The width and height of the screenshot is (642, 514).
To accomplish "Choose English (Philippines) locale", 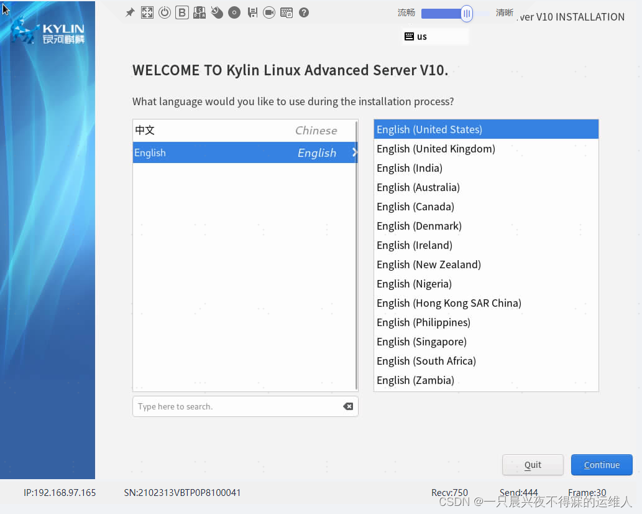I will point(486,322).
